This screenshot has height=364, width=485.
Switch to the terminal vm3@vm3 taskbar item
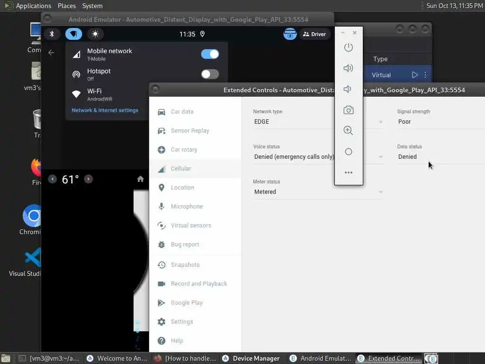pyautogui.click(x=49, y=358)
